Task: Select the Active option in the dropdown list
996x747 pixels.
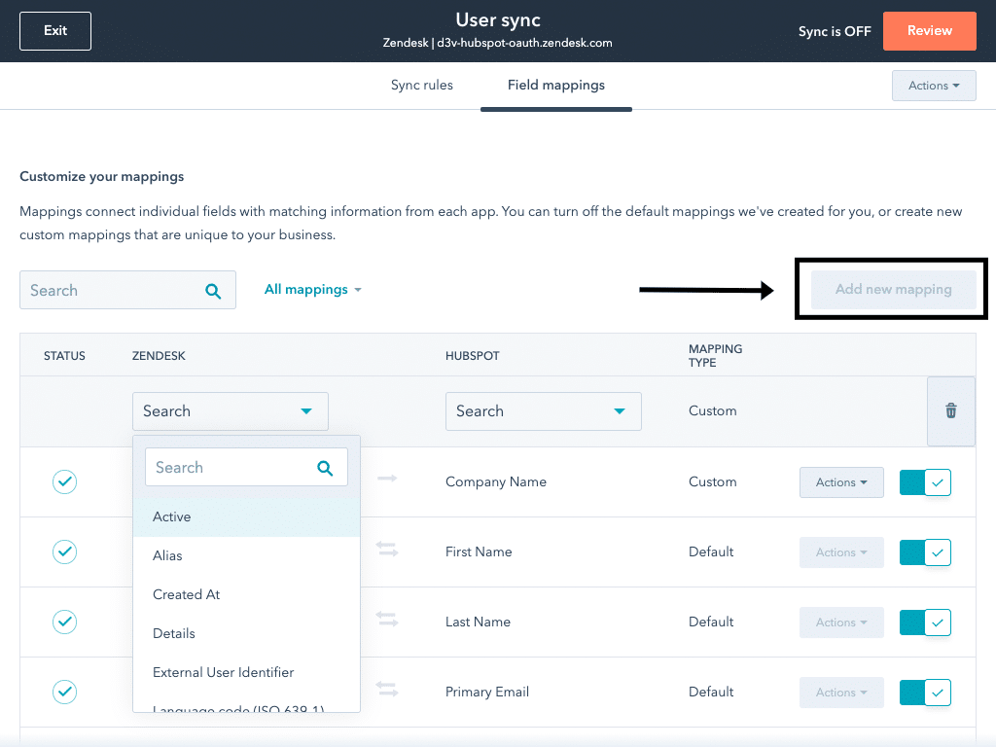Action: click(x=246, y=517)
